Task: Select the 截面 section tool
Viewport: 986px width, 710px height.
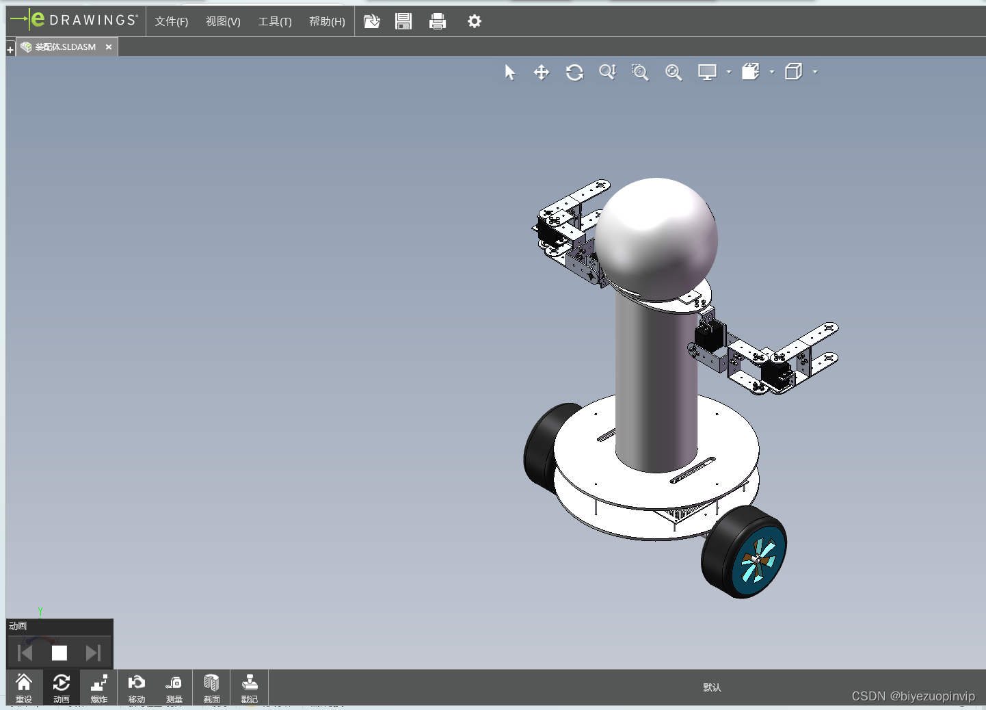Action: (x=212, y=688)
